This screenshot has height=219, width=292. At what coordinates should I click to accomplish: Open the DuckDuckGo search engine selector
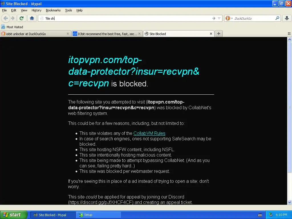(229, 18)
